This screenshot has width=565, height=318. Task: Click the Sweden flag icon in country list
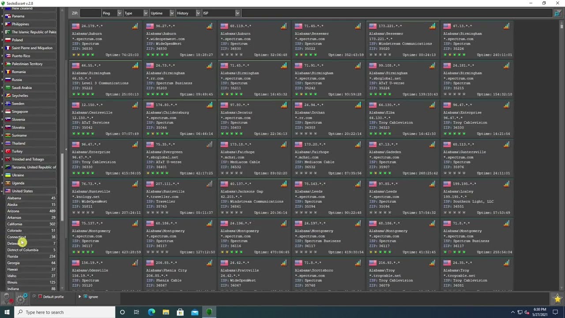coord(8,103)
